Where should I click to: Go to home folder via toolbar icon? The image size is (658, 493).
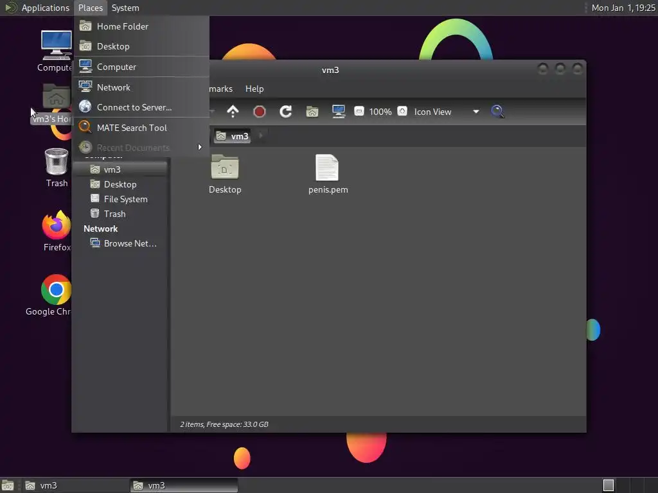(x=312, y=112)
